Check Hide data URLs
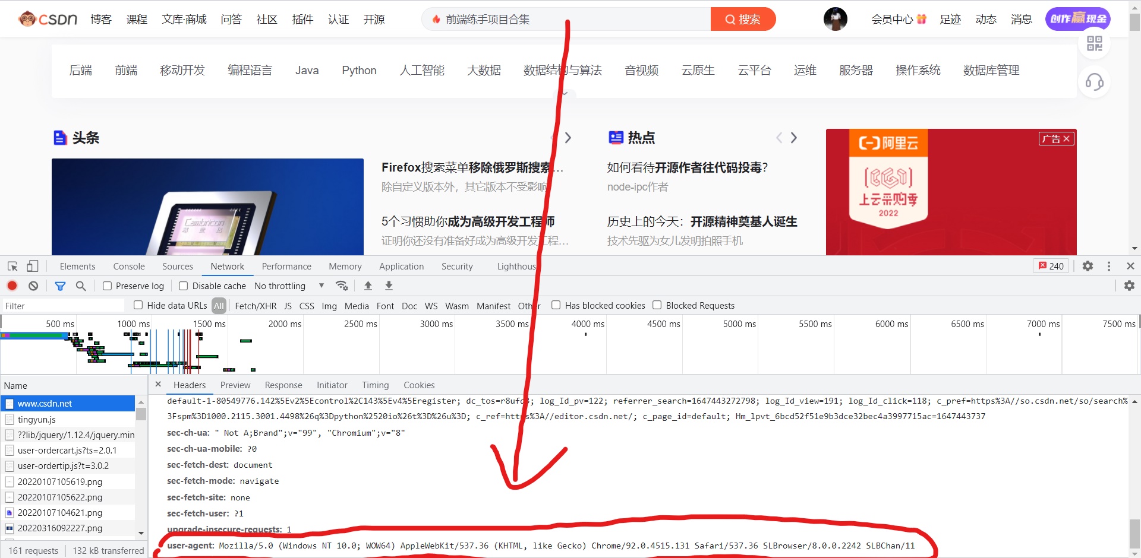Screen dimensions: 1141x558 point(138,305)
